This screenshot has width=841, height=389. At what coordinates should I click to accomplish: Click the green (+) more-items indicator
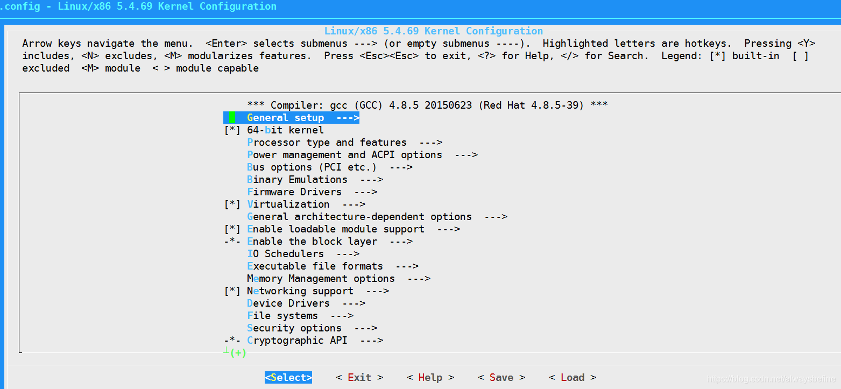pyautogui.click(x=238, y=353)
